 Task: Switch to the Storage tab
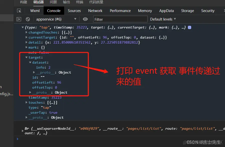(188, 11)
